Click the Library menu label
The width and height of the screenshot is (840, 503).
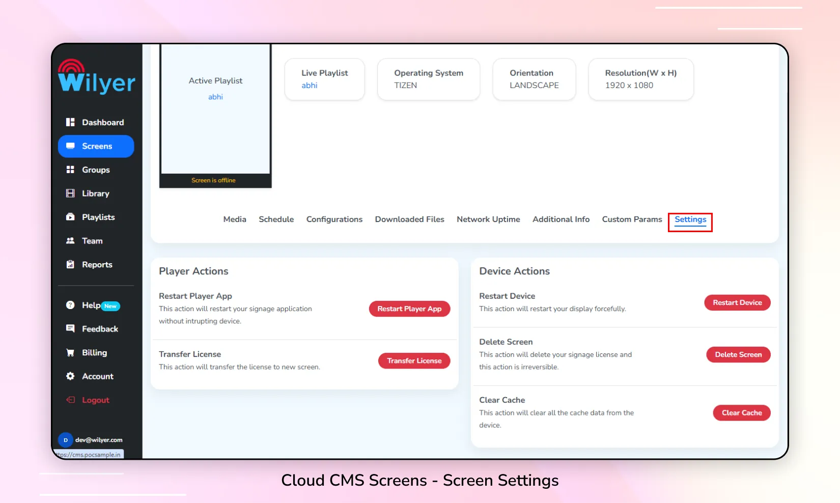[96, 193]
